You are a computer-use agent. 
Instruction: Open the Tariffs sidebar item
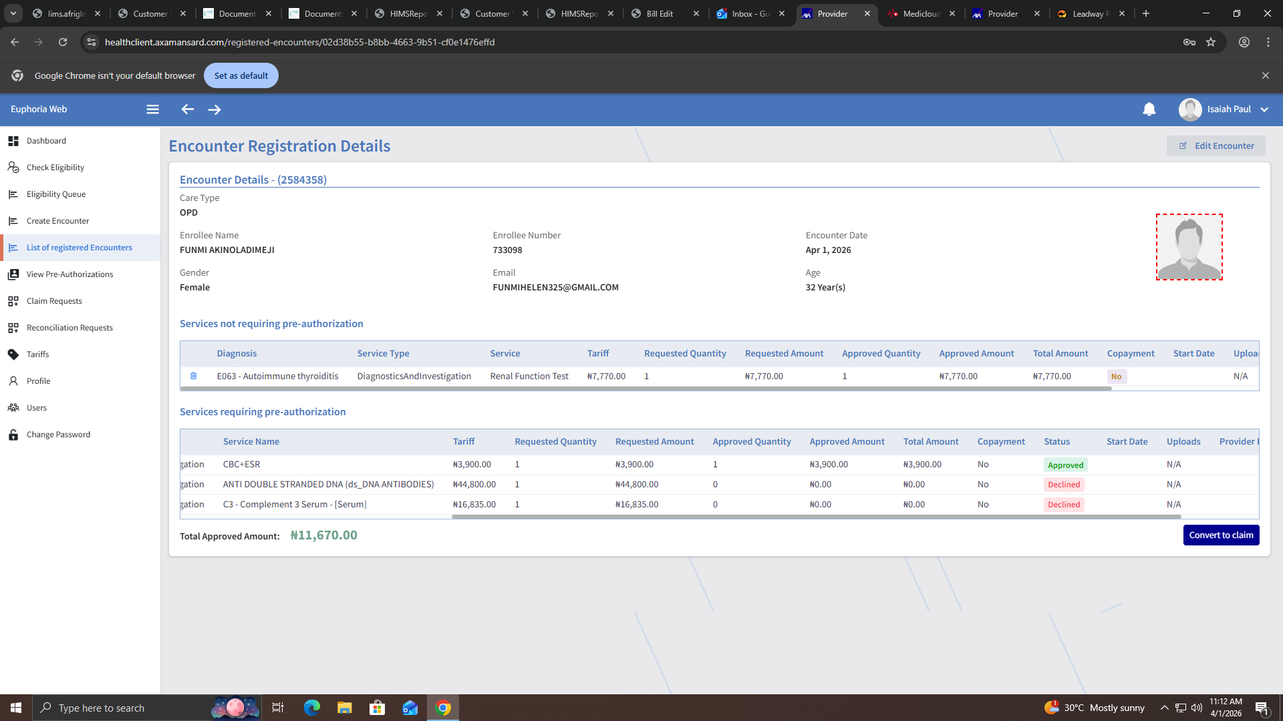(37, 354)
